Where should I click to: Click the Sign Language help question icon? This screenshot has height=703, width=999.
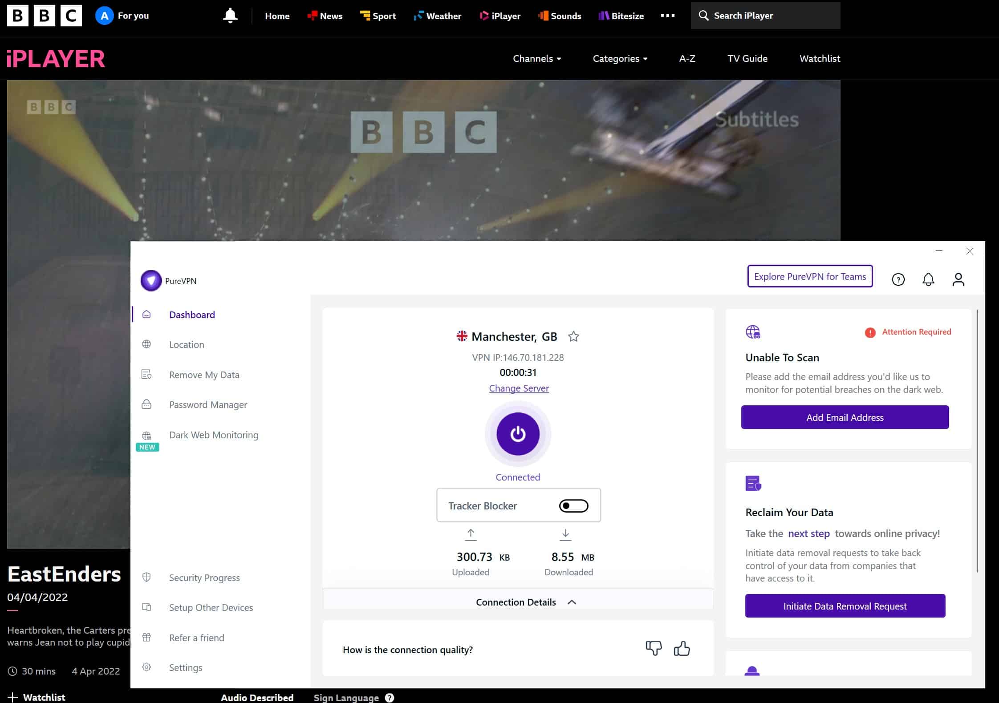coord(390,698)
